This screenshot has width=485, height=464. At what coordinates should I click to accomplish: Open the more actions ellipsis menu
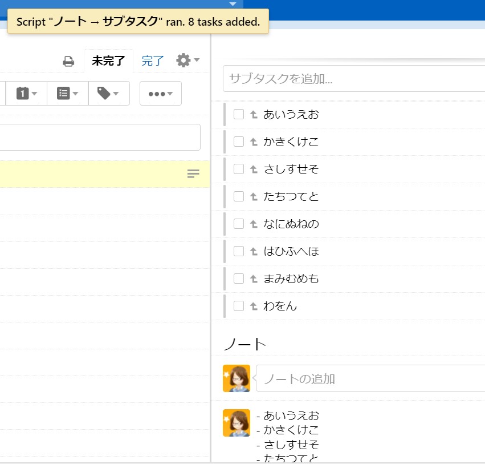[x=160, y=94]
